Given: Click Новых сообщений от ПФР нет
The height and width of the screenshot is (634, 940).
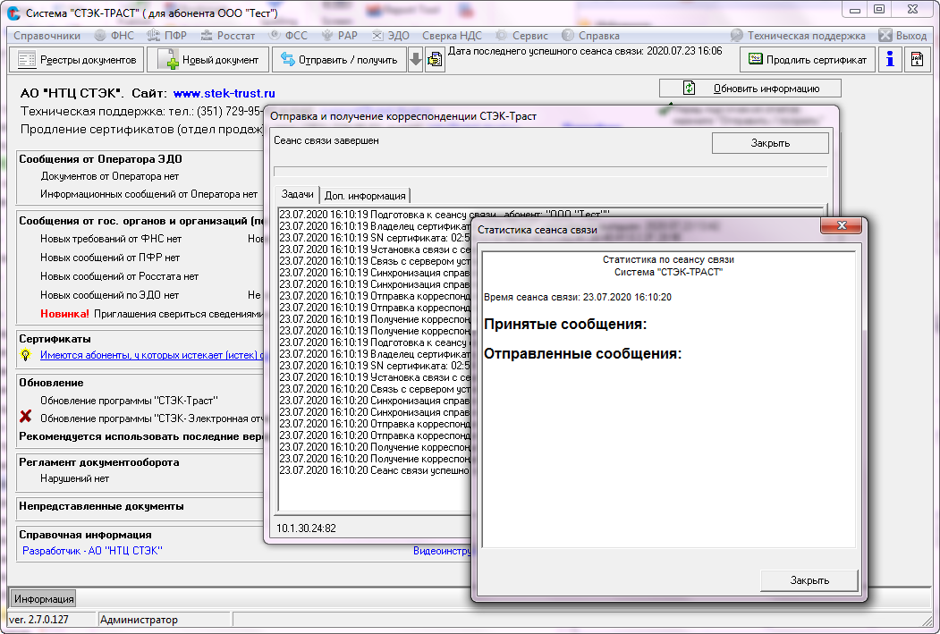Looking at the screenshot, I should (110, 258).
